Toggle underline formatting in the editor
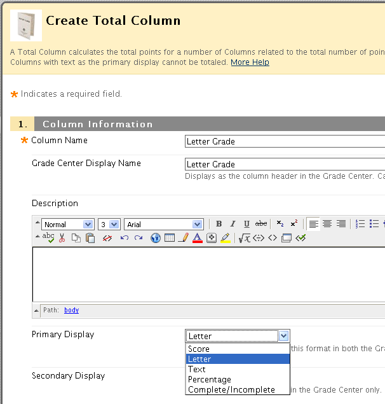 [x=247, y=224]
